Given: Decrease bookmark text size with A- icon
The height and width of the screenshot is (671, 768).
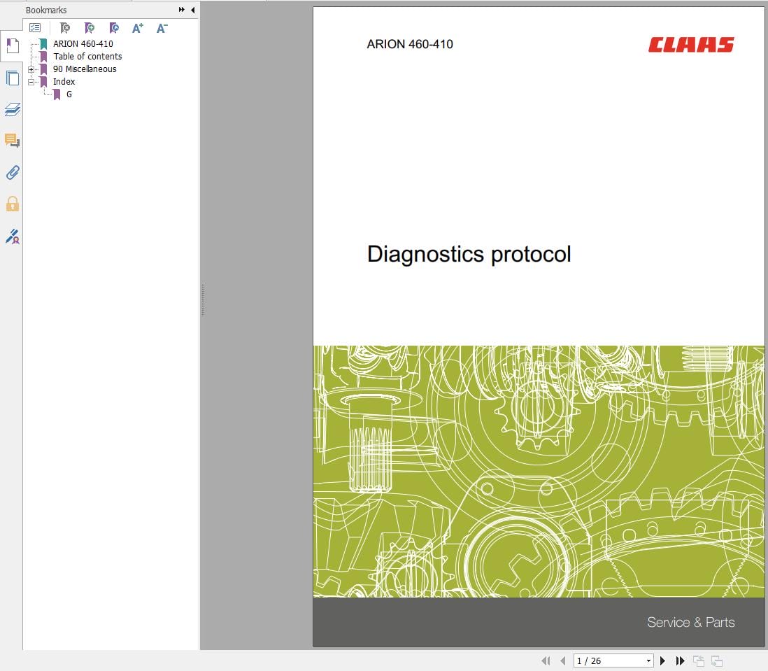Looking at the screenshot, I should [x=162, y=28].
